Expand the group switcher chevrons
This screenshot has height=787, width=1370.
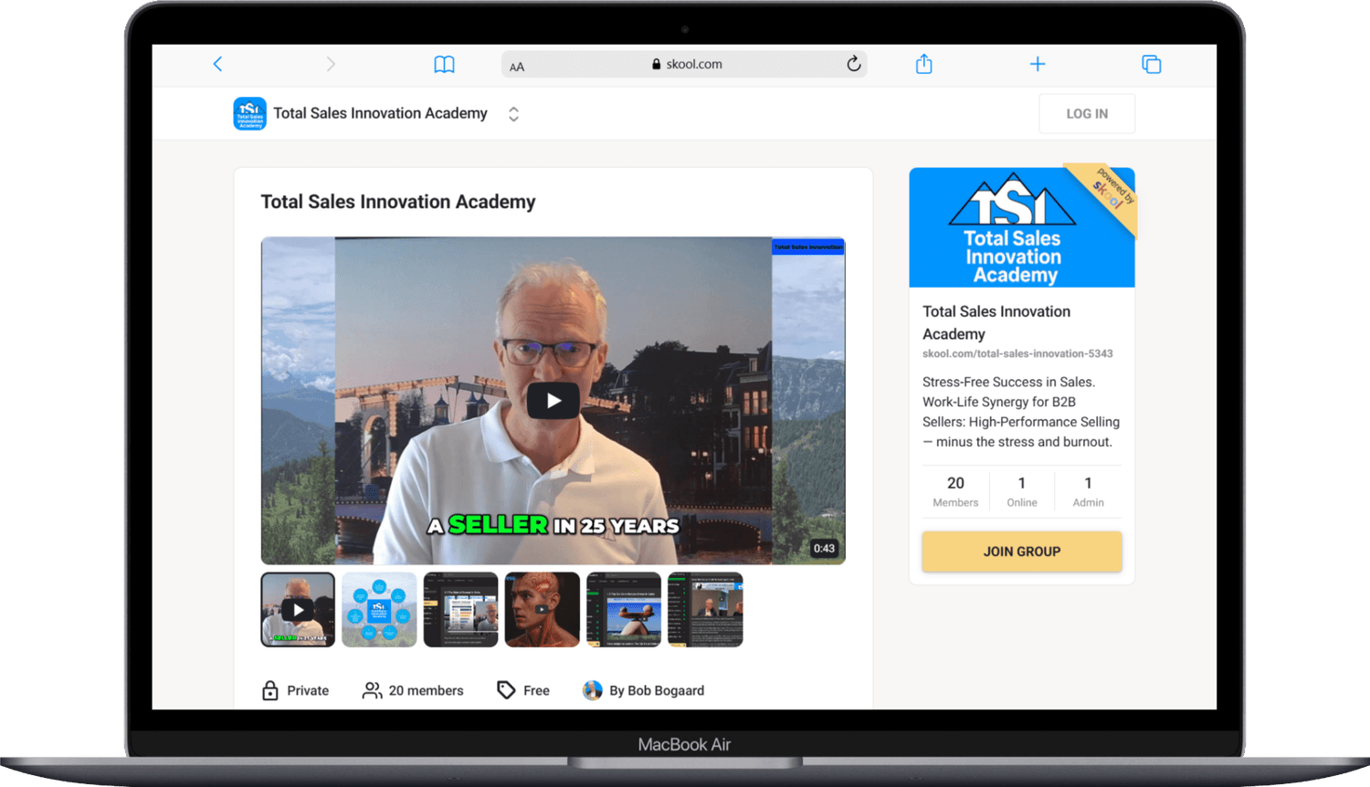513,114
